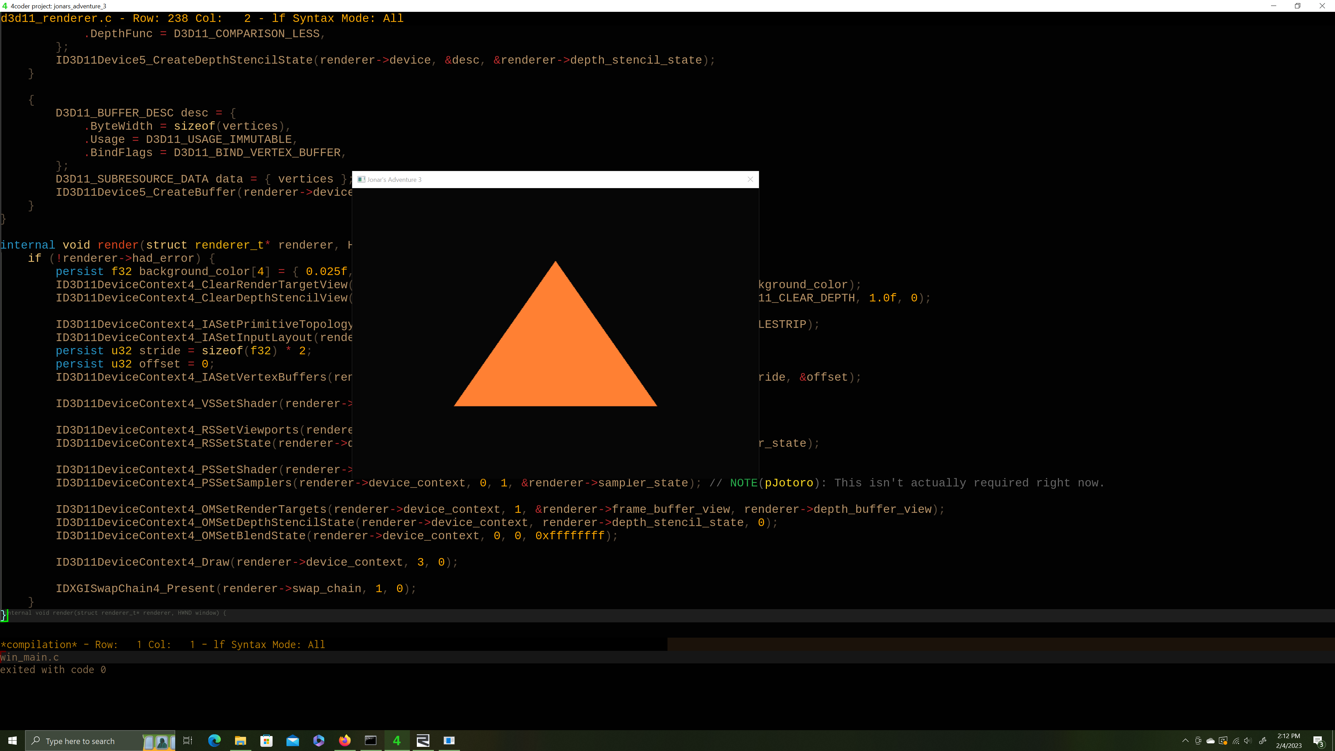This screenshot has width=1335, height=751.
Task: Open the RemedyBG debugger taskbar icon
Action: [x=423, y=741]
